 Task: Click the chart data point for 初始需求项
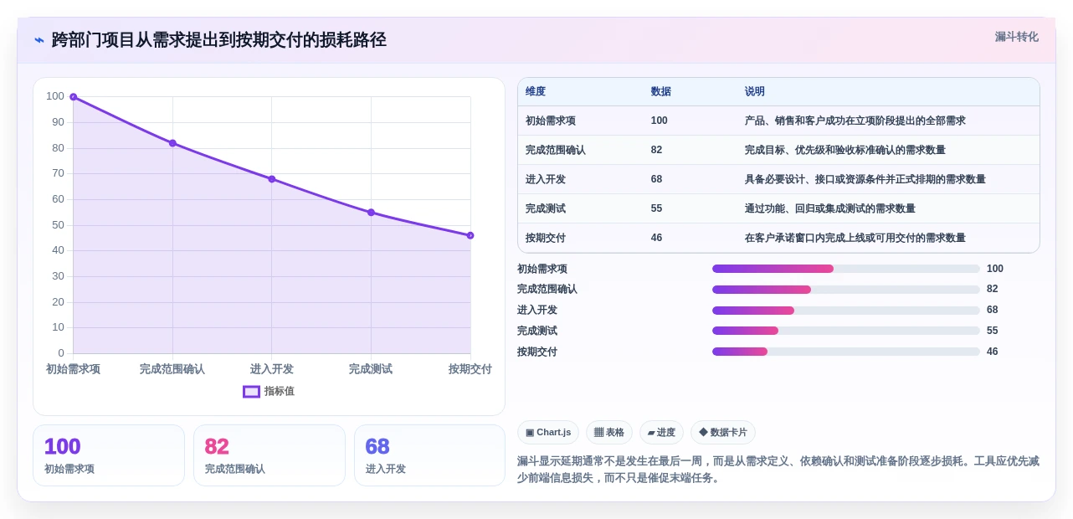pos(74,97)
